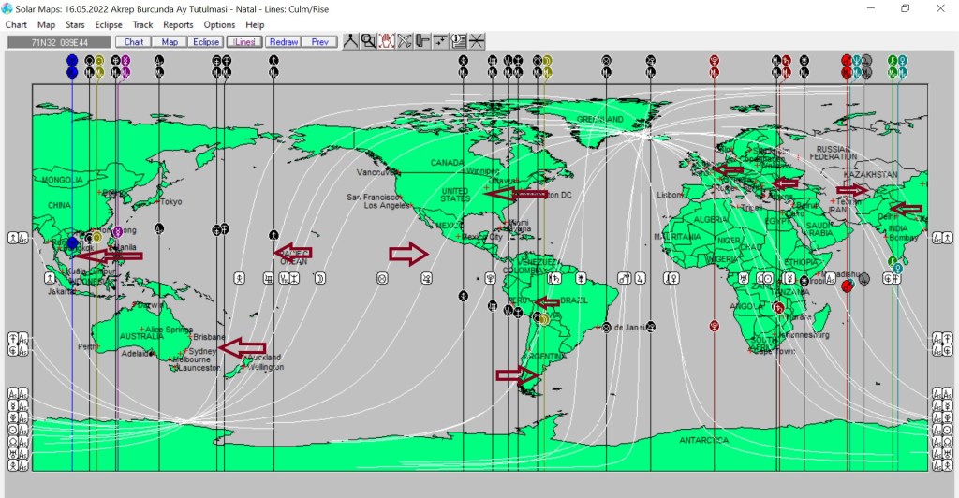Click the last toolbar icon with intersecting lines
959x498 pixels.
(477, 41)
